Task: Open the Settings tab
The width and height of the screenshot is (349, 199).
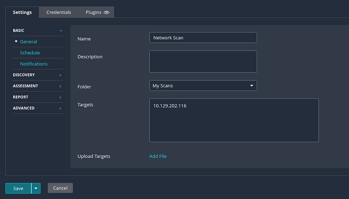Action: (22, 12)
